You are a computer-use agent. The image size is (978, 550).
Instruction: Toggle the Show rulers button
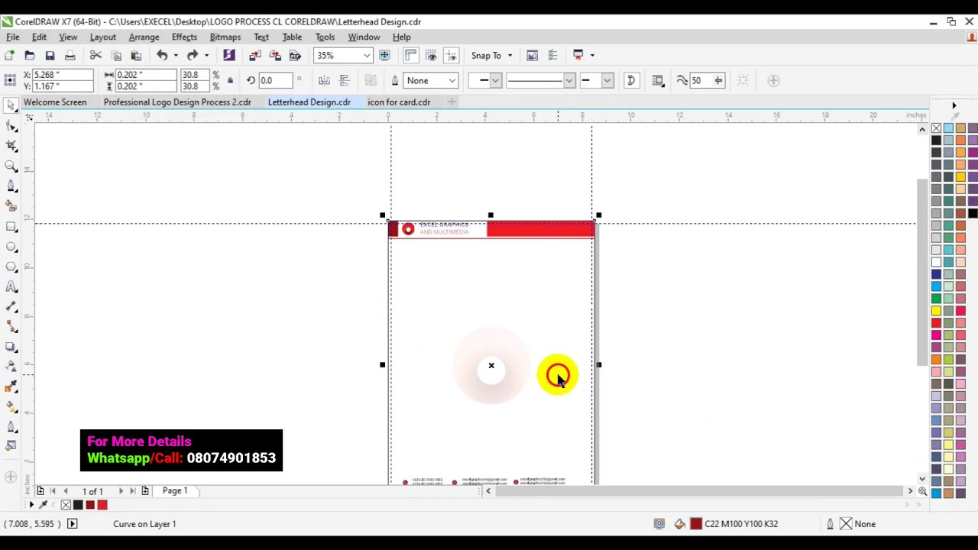coord(411,55)
